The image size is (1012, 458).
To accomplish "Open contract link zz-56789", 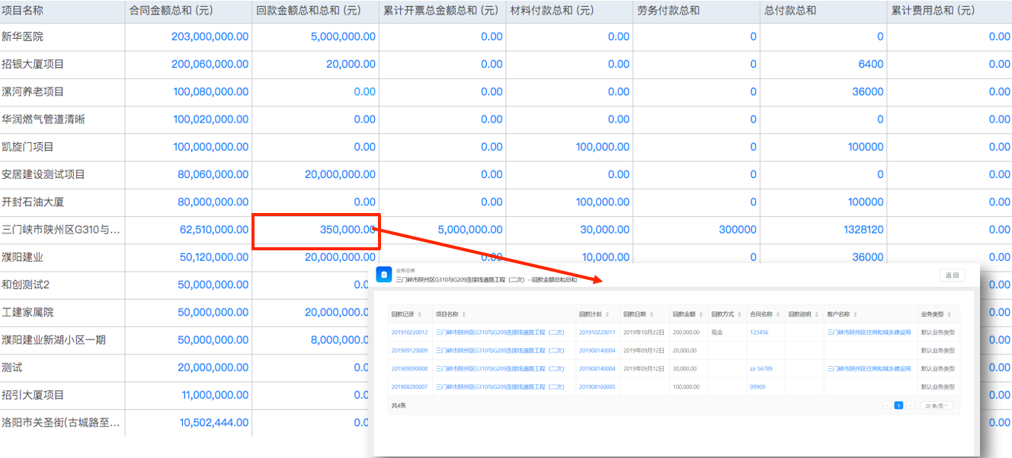I will point(761,369).
